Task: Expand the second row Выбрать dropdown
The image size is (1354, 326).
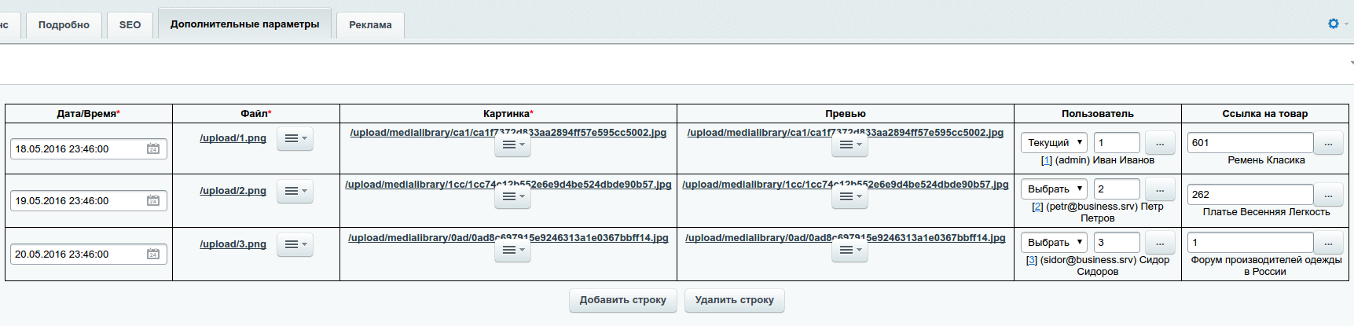Action: tap(1054, 189)
